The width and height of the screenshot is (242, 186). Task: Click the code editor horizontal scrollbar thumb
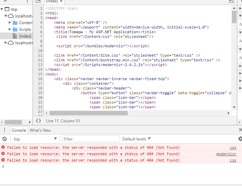pyautogui.click(x=88, y=113)
